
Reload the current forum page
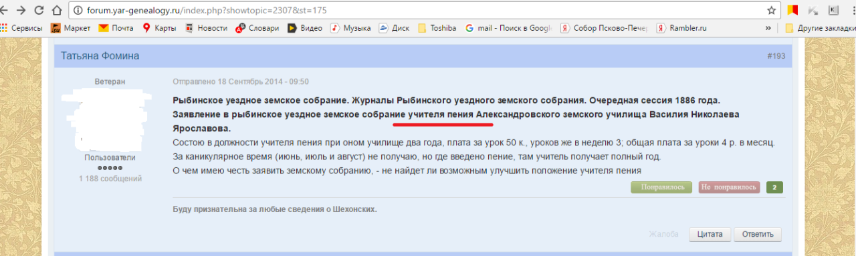click(39, 11)
